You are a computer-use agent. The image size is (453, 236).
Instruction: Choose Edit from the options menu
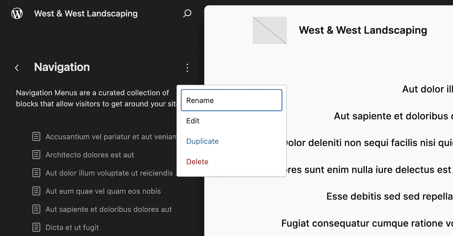tap(193, 121)
